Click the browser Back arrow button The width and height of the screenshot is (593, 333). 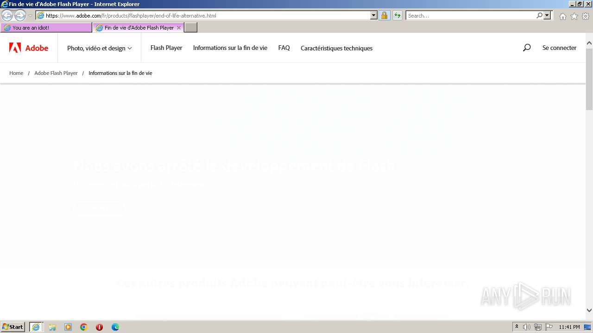point(7,15)
